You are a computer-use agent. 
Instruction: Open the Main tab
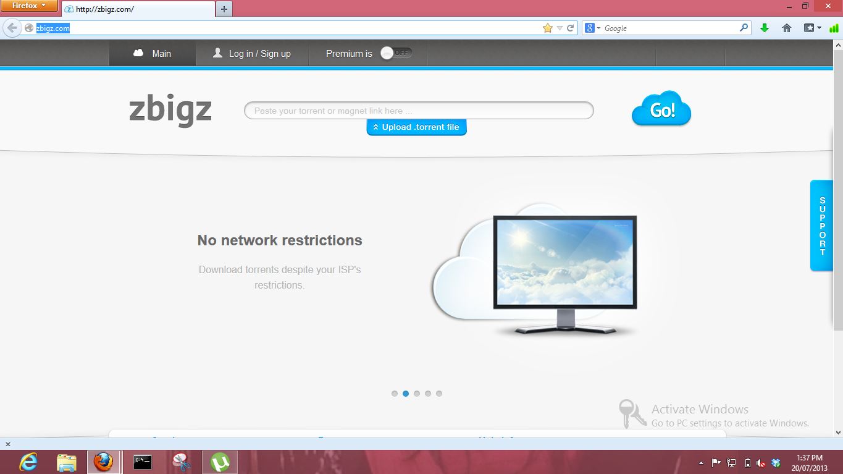pyautogui.click(x=153, y=54)
